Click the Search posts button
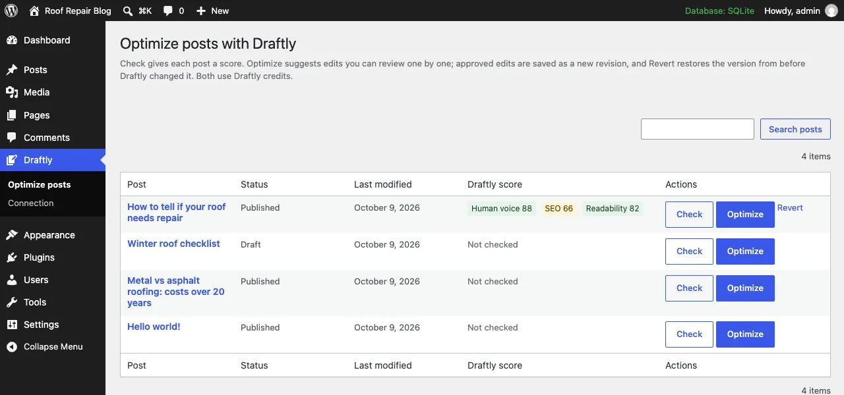Screen dimensions: 844x395 point(795,129)
